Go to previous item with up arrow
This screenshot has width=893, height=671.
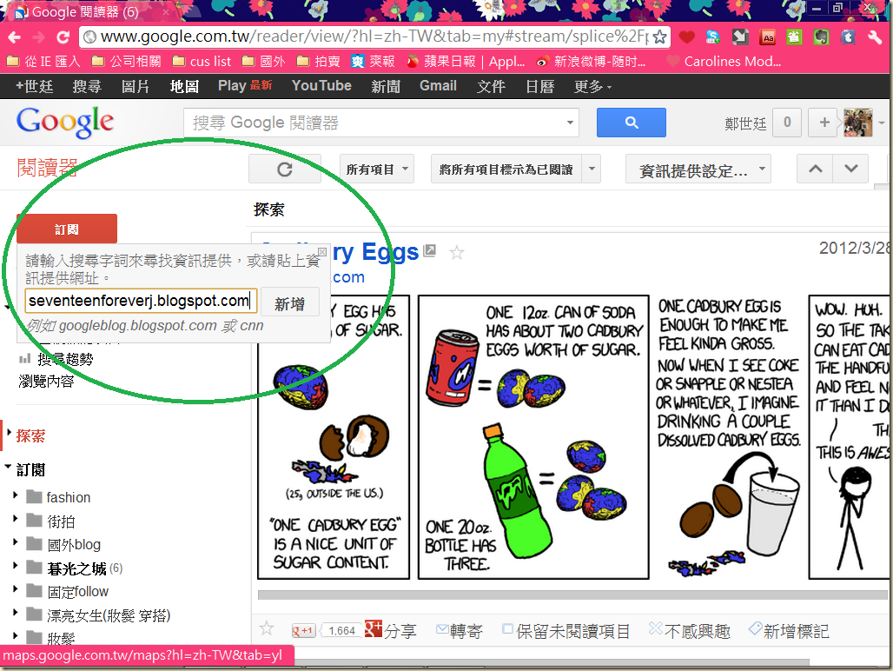point(815,169)
